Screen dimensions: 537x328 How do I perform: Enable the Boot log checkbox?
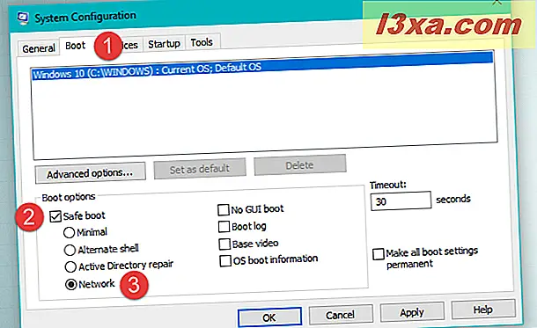click(x=224, y=226)
